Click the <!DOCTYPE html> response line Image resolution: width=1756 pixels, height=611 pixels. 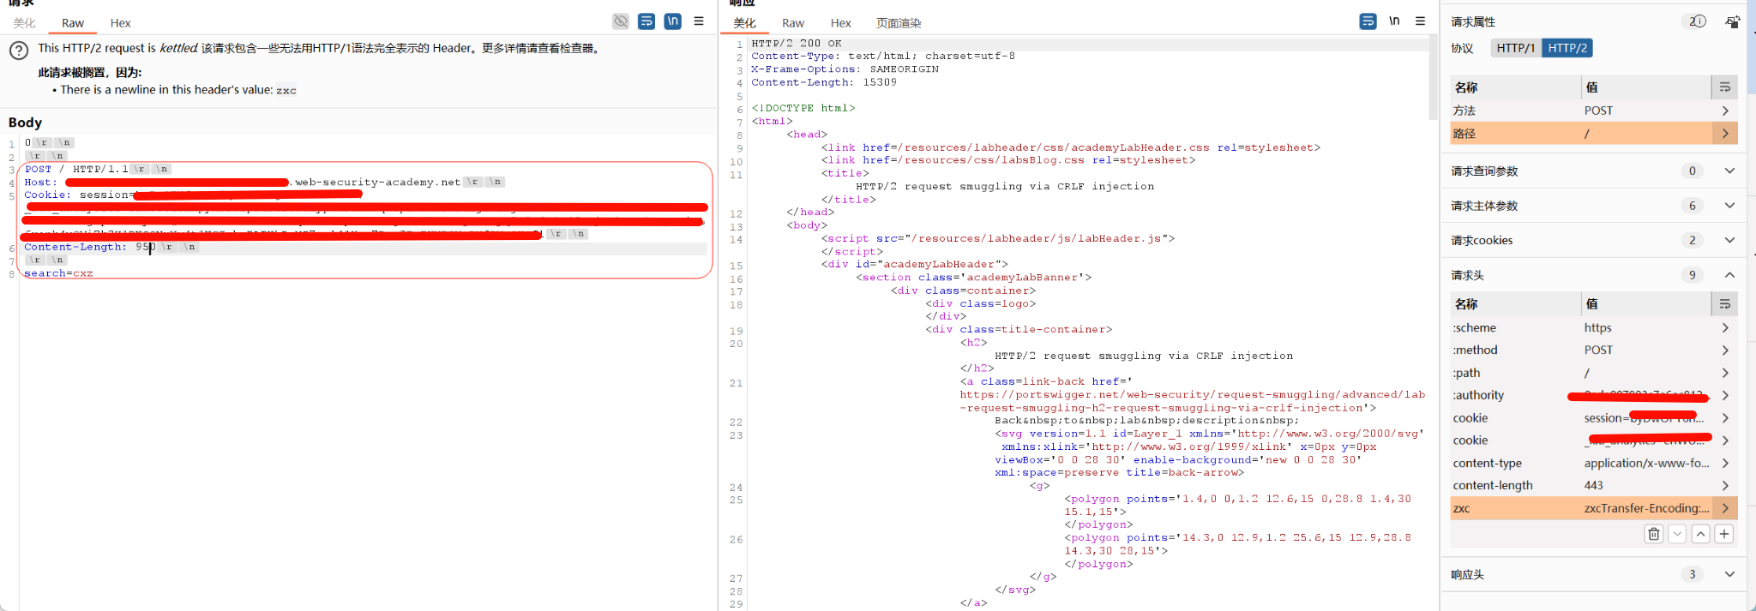pos(803,108)
